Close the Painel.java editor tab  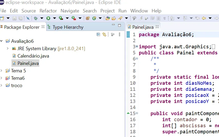tap(157, 27)
